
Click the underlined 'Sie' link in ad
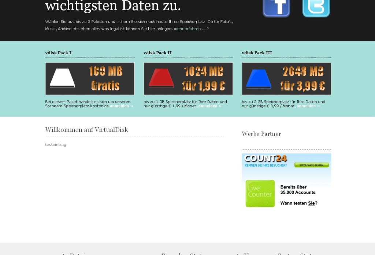click(x=311, y=203)
